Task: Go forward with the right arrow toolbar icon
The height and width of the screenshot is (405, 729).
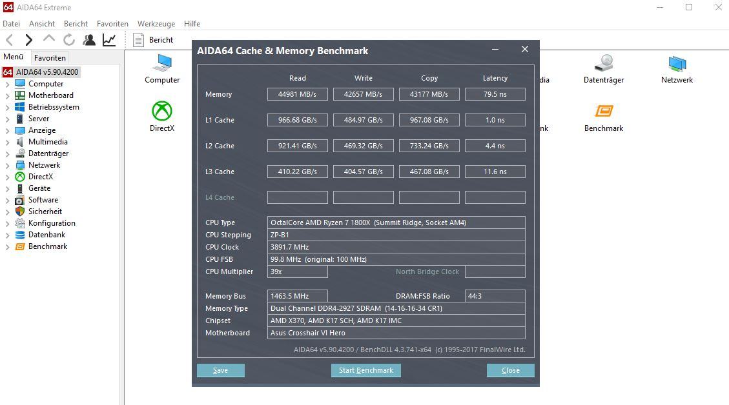Action: tap(29, 40)
